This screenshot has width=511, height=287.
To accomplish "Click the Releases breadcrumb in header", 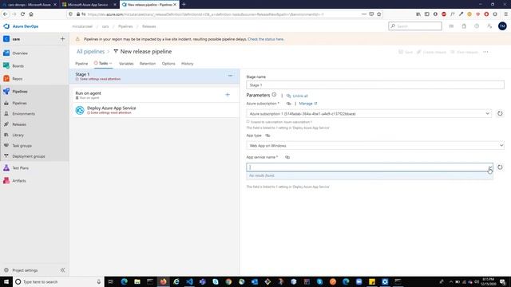I will click(149, 26).
